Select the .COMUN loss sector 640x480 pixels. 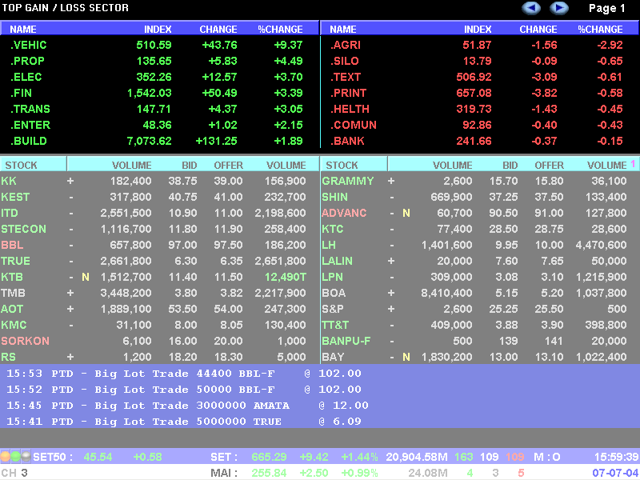tap(354, 125)
